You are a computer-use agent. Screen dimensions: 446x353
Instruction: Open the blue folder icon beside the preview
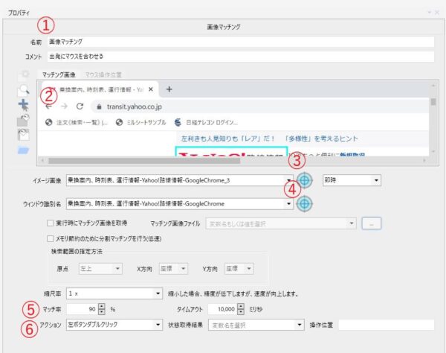[23, 150]
